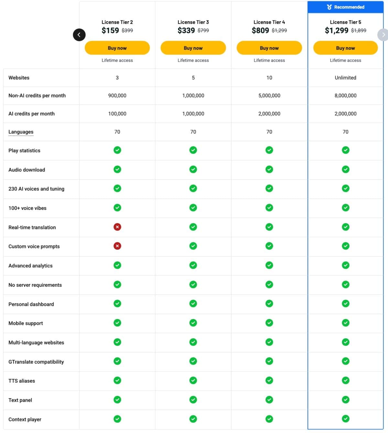388x433 pixels.
Task: Buy License Tier 2 for $159
Action: [117, 48]
